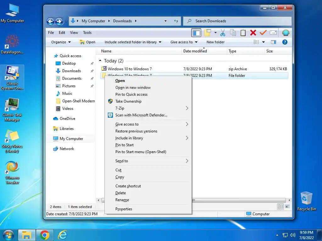The width and height of the screenshot is (322, 241).
Task: Expand the address bar history dropdown
Action: tap(165, 21)
